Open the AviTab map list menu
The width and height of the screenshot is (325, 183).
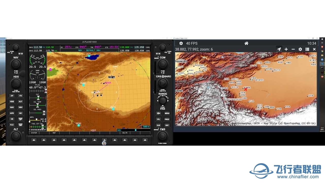(307, 49)
